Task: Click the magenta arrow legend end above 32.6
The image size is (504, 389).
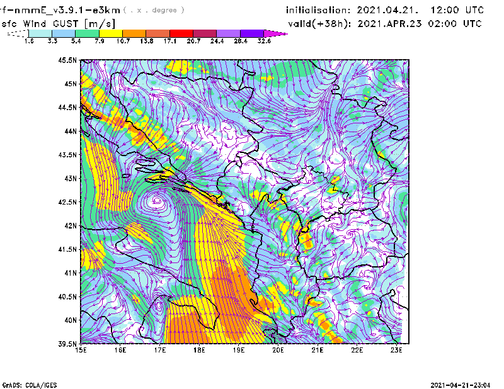Action: click(x=275, y=33)
